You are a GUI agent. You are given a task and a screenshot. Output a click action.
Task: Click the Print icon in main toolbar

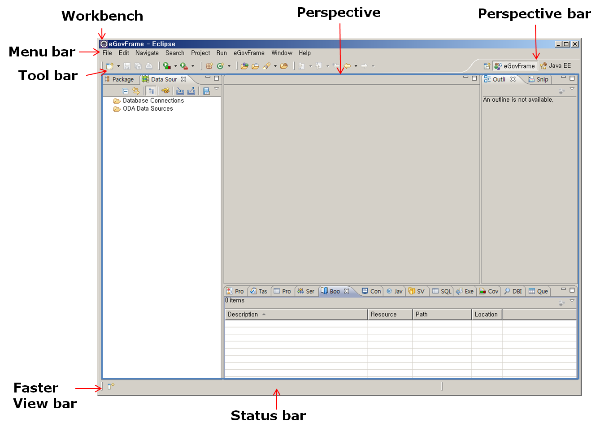click(149, 66)
